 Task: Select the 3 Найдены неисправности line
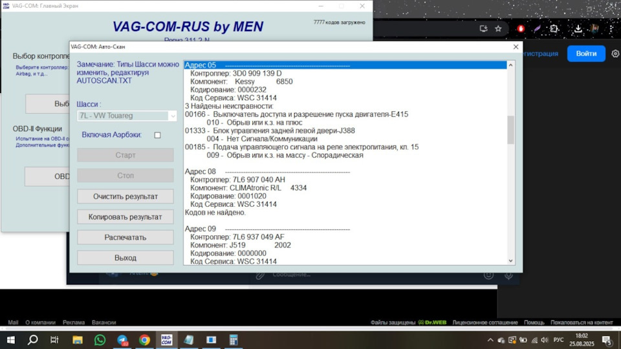[x=229, y=106]
